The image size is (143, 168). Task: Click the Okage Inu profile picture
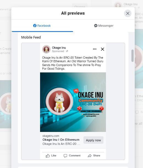point(46,49)
